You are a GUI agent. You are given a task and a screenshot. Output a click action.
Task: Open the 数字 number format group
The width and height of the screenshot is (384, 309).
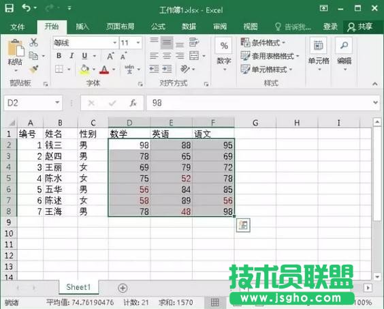(224, 55)
